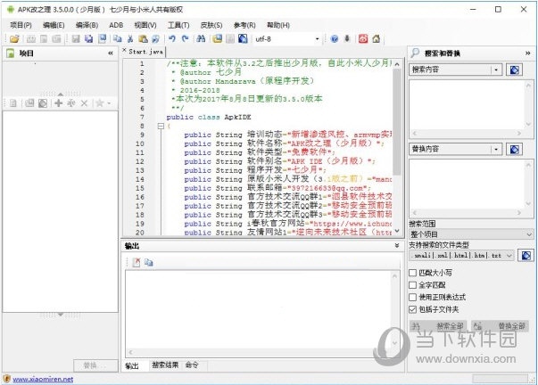Viewport: 538px width, 385px height.
Task: Click the blue icon beside 替换内容 field
Action: pos(514,150)
